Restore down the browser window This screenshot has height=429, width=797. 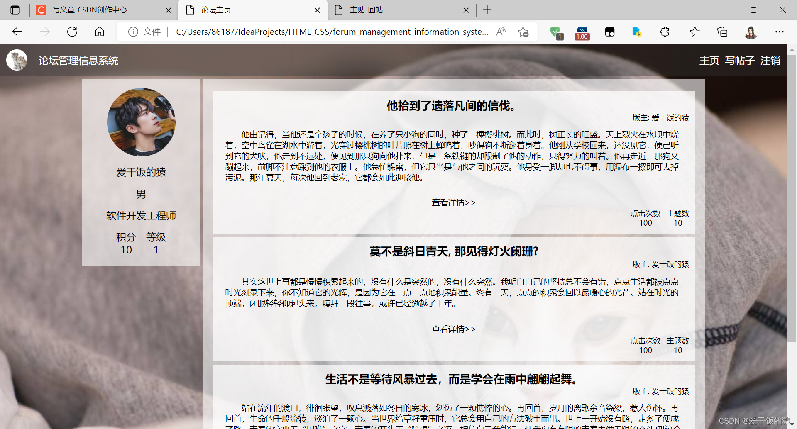pyautogui.click(x=754, y=10)
